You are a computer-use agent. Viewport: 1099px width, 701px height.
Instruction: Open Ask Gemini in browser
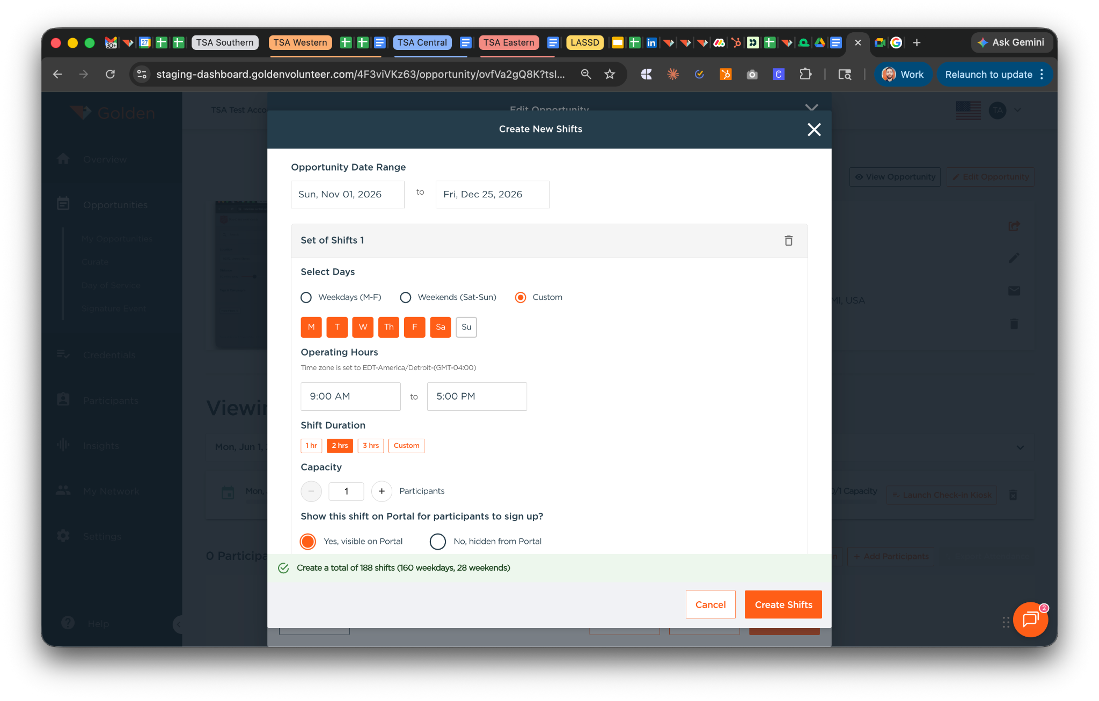tap(1011, 42)
